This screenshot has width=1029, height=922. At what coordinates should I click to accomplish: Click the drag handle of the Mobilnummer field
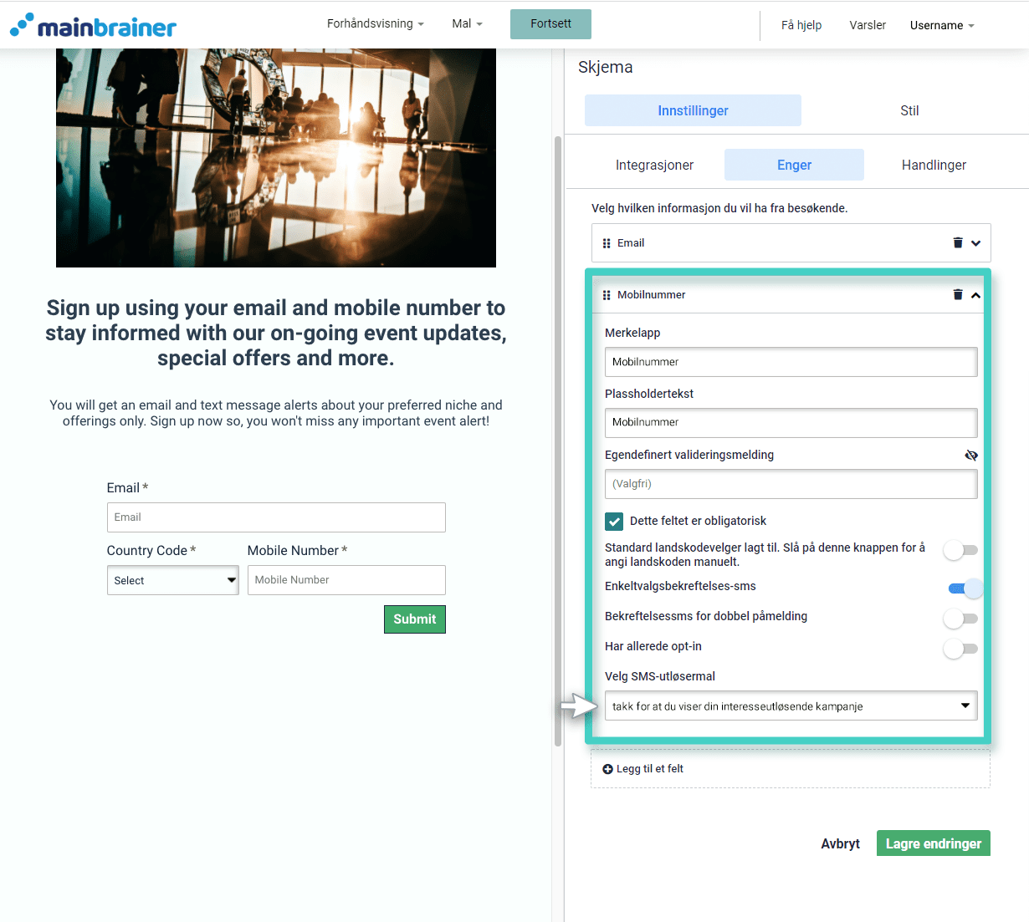[605, 294]
